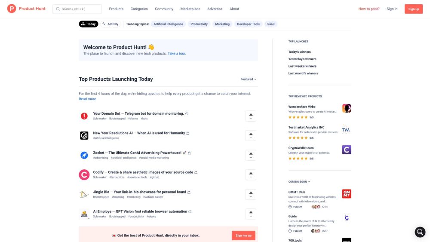
Task: Open the Community navigation menu
Action: coord(164,9)
